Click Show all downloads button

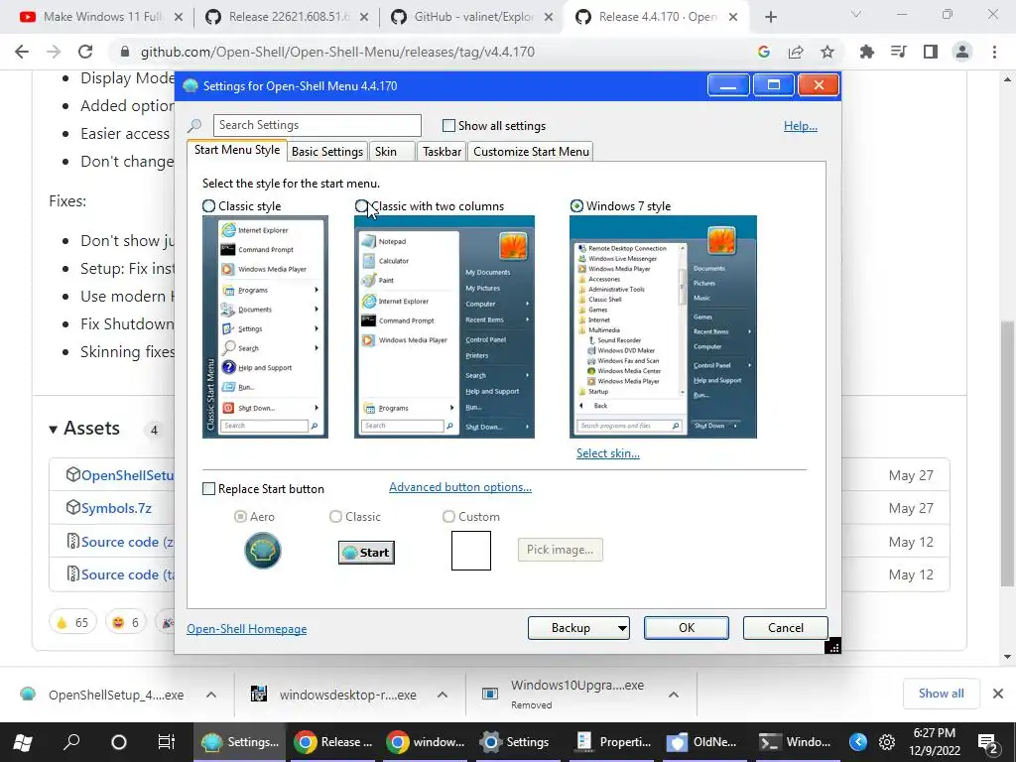(941, 694)
